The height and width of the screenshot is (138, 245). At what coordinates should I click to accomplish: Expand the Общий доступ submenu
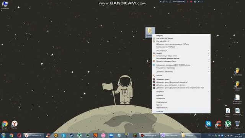pyautogui.click(x=181, y=51)
